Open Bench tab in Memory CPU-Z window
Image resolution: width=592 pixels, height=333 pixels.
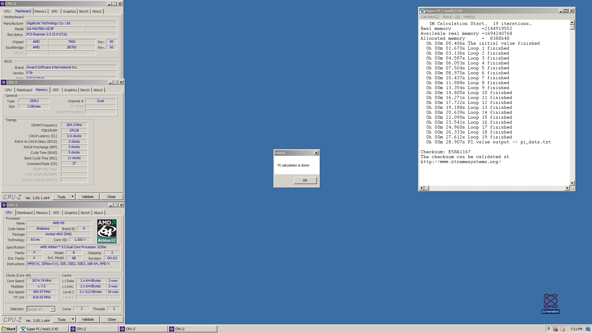pos(85,90)
